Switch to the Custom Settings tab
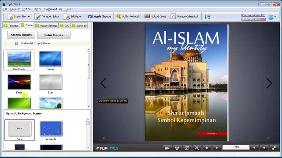This screenshot has width=282, height=158. 46,25
